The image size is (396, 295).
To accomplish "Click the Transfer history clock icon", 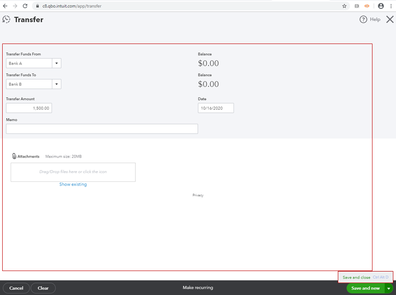I will 6,20.
